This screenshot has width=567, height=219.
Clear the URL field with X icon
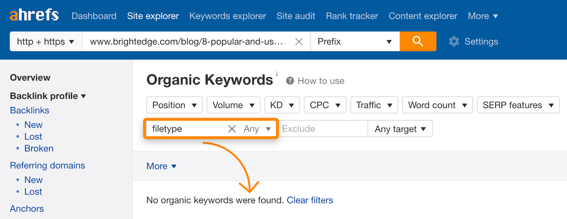click(299, 42)
